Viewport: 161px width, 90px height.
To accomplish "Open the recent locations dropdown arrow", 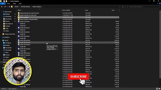I will coord(7,7).
